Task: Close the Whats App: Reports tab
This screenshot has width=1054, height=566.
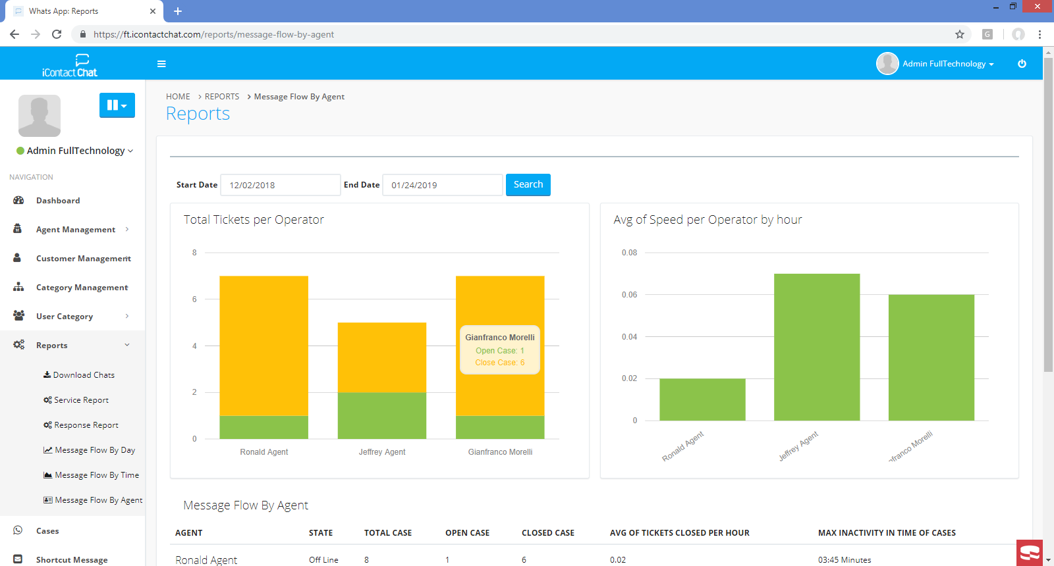Action: 152,11
